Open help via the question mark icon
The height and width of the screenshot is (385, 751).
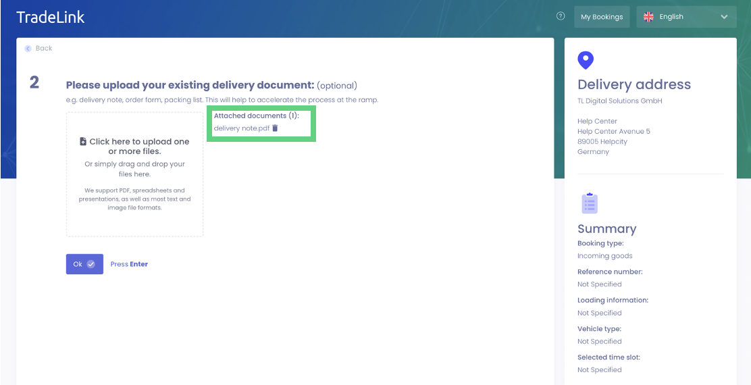point(561,17)
